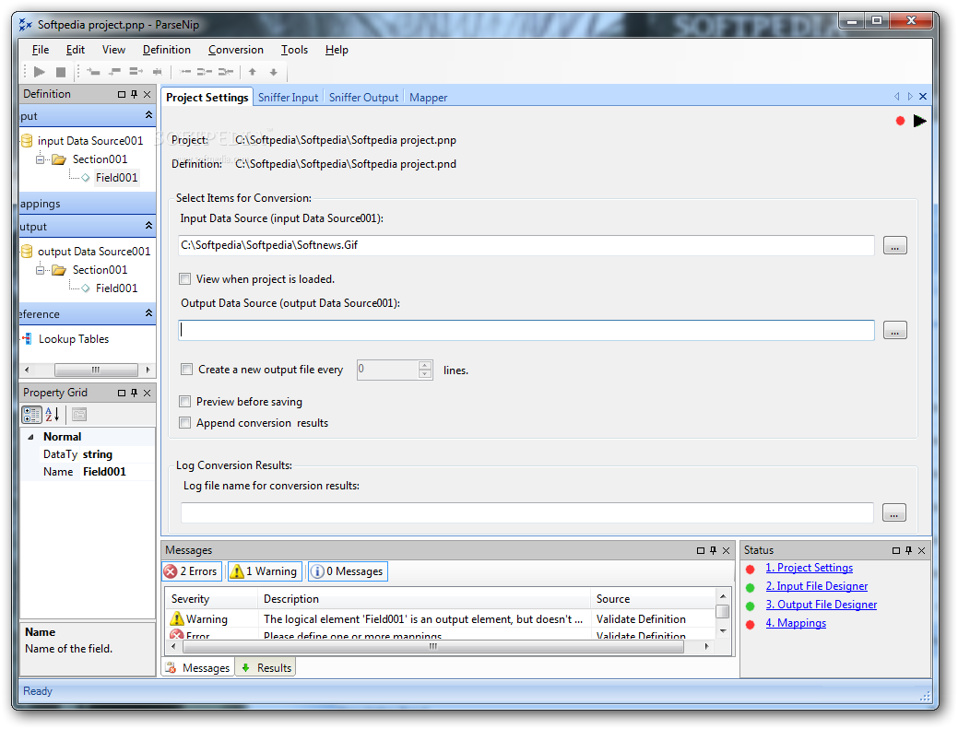Click the move up arrow toolbar icon

pos(253,72)
